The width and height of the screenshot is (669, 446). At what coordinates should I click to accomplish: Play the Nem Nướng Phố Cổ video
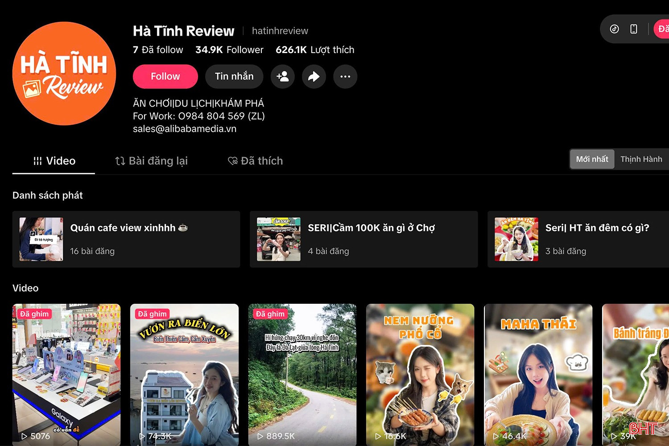tap(420, 375)
